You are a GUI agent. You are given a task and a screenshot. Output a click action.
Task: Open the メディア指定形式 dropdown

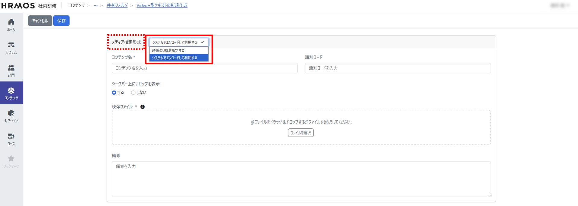(178, 42)
